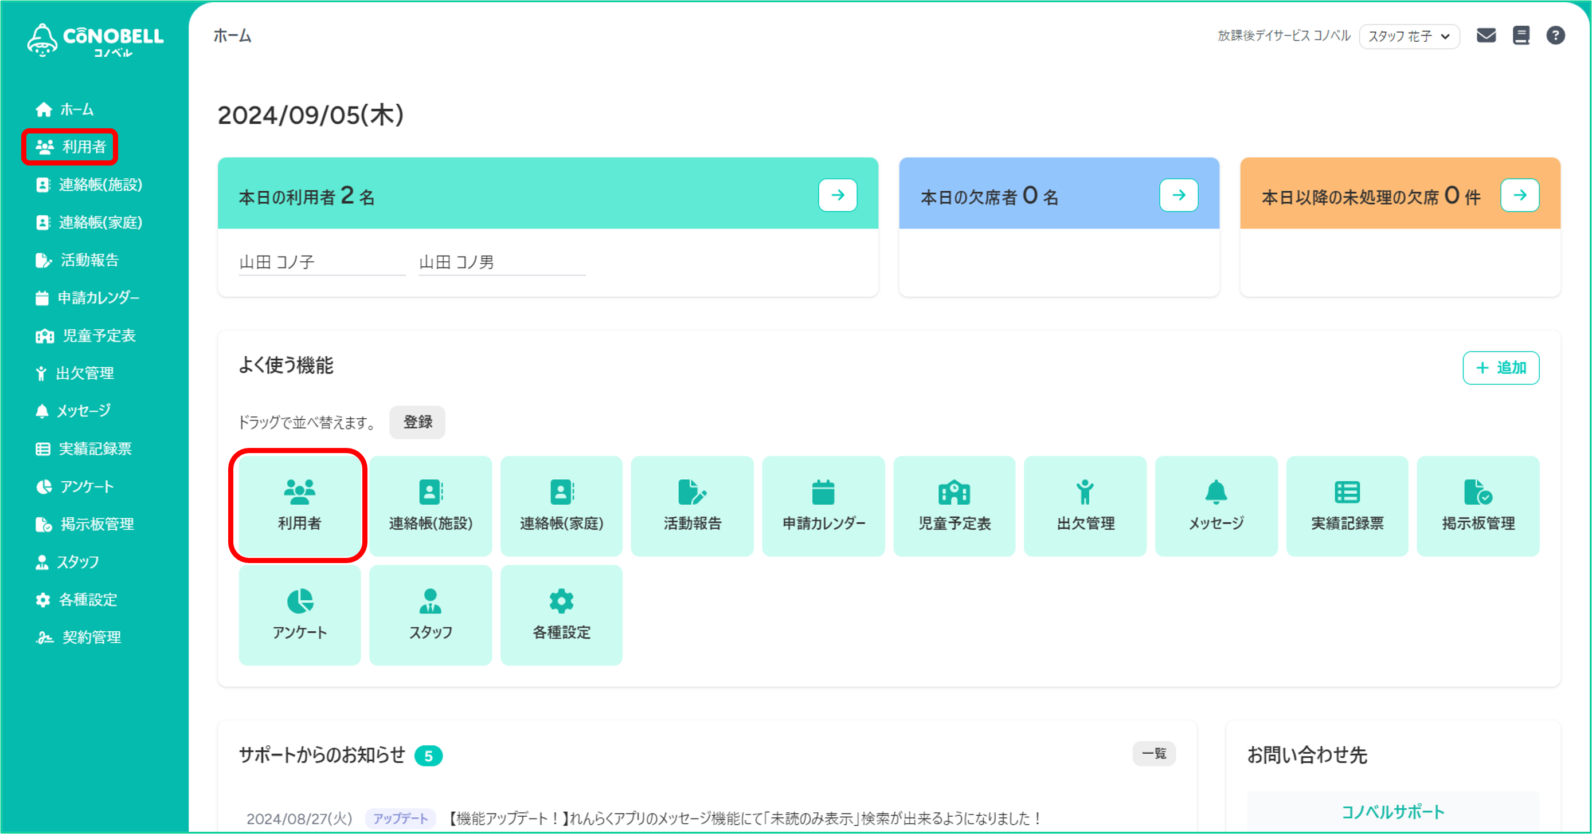Open the アンケート pie chart tile

(x=300, y=615)
